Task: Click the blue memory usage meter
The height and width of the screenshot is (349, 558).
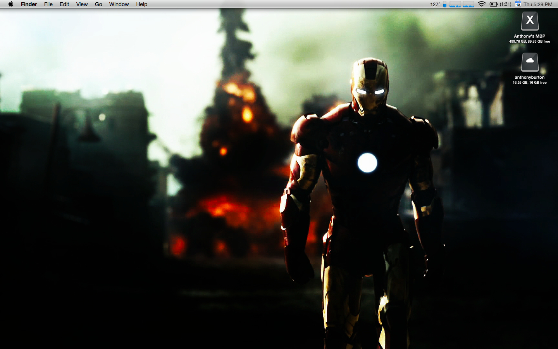Action: click(445, 4)
